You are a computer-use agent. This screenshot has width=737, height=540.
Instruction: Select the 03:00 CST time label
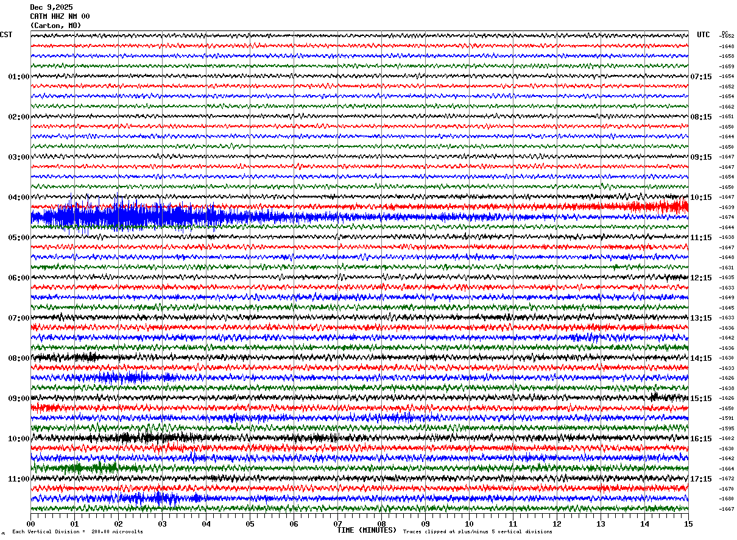point(19,157)
